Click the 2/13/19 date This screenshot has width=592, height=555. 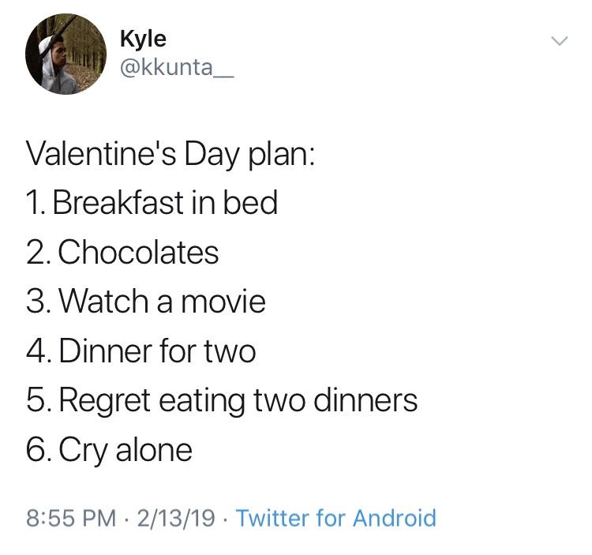(176, 518)
